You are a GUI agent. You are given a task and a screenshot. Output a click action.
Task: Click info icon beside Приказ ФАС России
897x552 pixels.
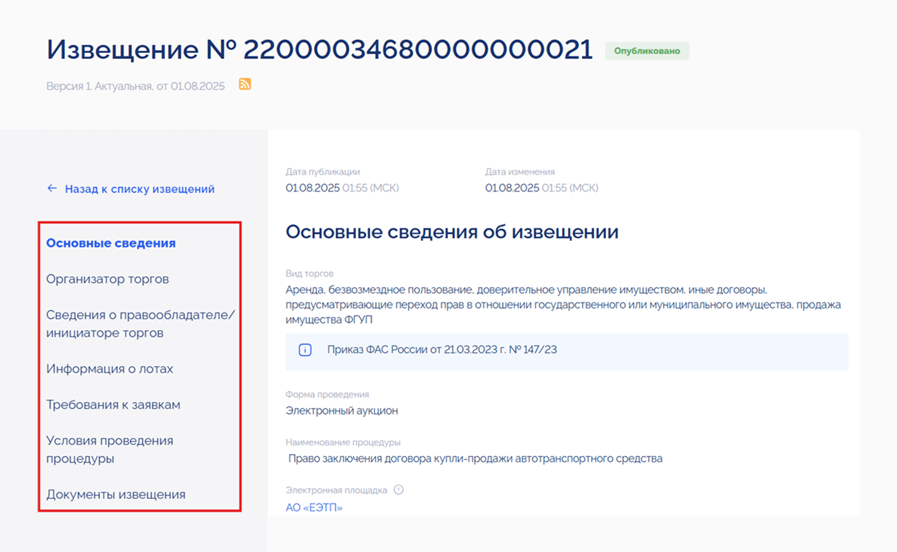(305, 350)
